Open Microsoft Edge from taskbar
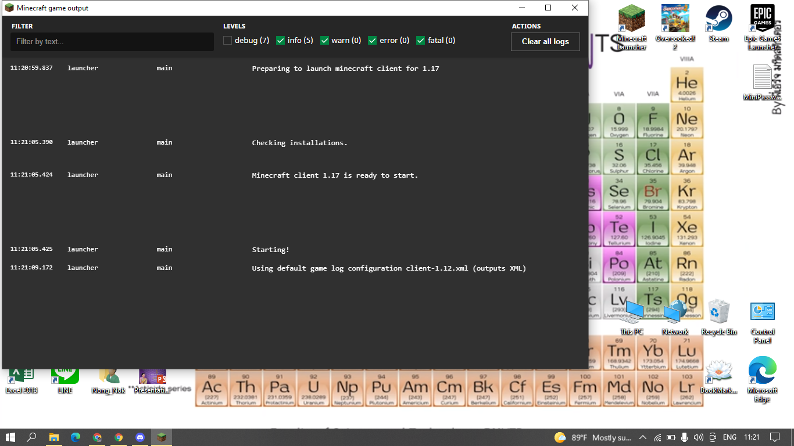 (76, 437)
